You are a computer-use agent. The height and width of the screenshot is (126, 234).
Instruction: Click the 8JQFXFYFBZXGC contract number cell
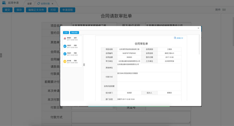[129, 53]
